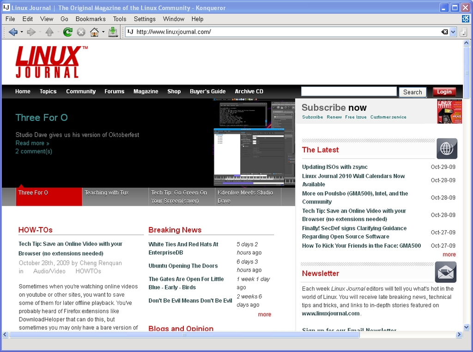
Task: Click the horizontal scrollbar at window bottom
Action: [184, 334]
